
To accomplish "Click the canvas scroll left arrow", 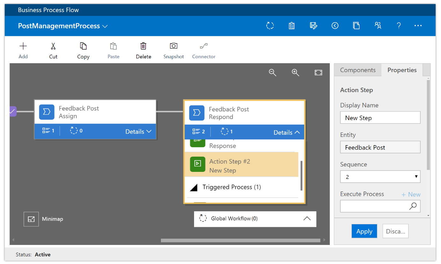I will click(x=13, y=240).
